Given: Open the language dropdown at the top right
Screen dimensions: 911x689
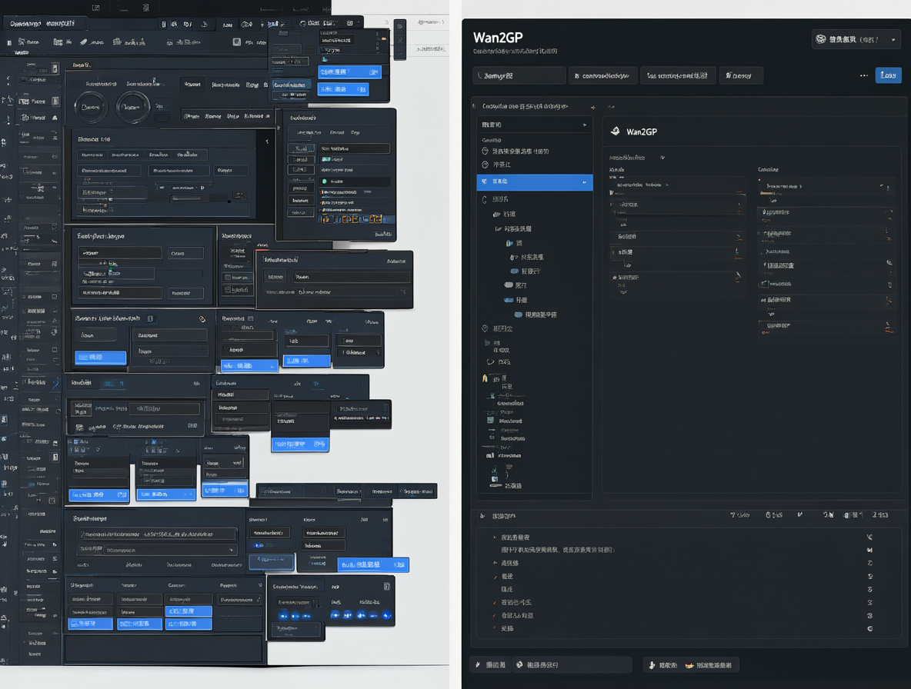Looking at the screenshot, I should (856, 39).
